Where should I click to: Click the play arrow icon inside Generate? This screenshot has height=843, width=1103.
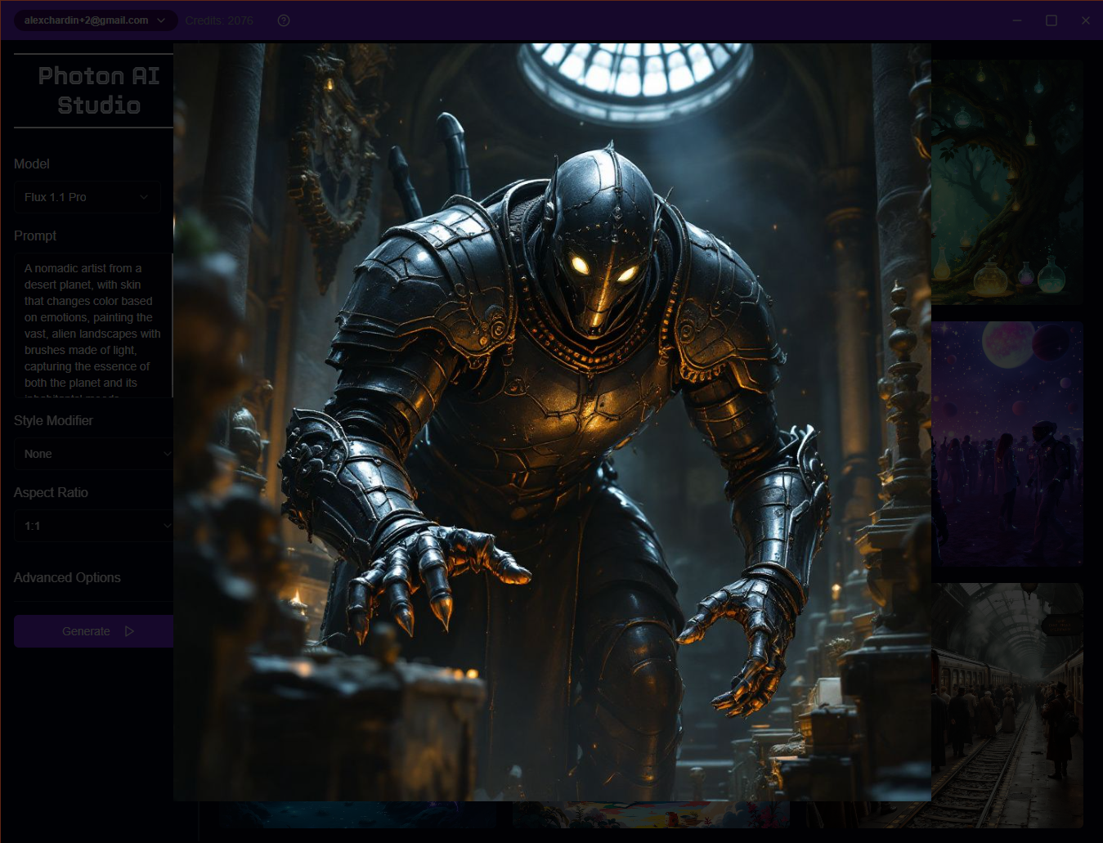(x=129, y=630)
